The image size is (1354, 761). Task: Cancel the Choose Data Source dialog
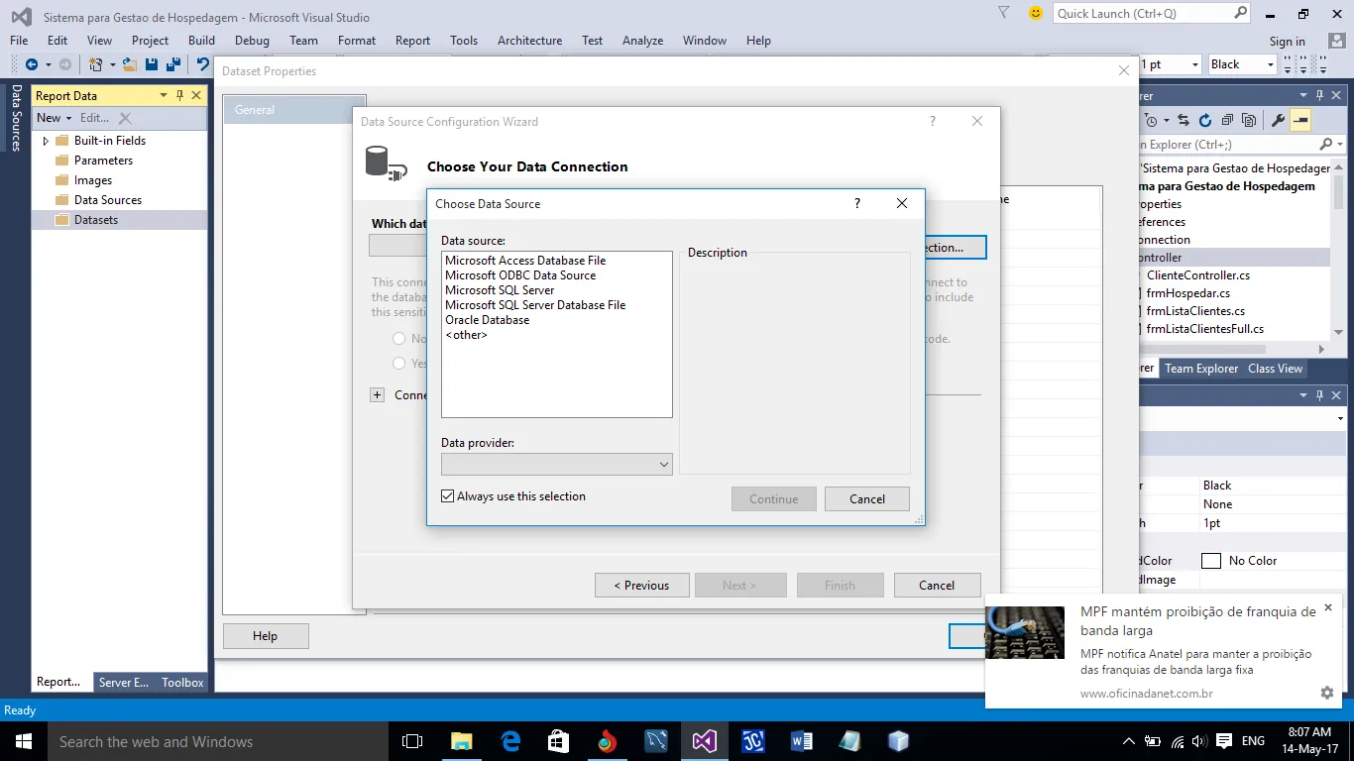[x=866, y=499]
